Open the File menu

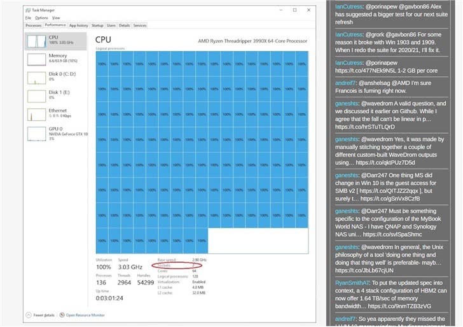[x=29, y=18]
